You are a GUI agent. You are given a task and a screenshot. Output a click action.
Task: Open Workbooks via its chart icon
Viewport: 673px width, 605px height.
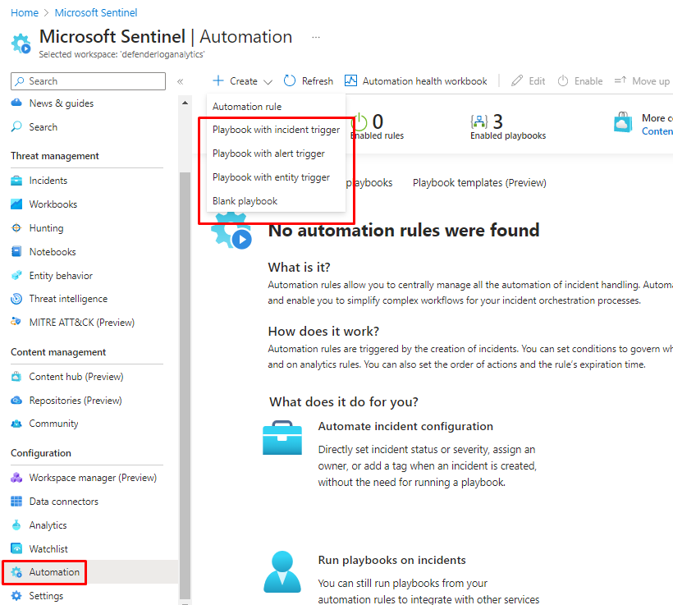tap(16, 204)
